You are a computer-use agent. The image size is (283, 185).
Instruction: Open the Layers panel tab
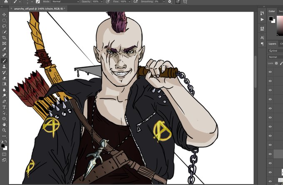coord(272,44)
